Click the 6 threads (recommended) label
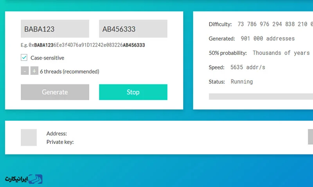313x187 pixels. [70, 71]
